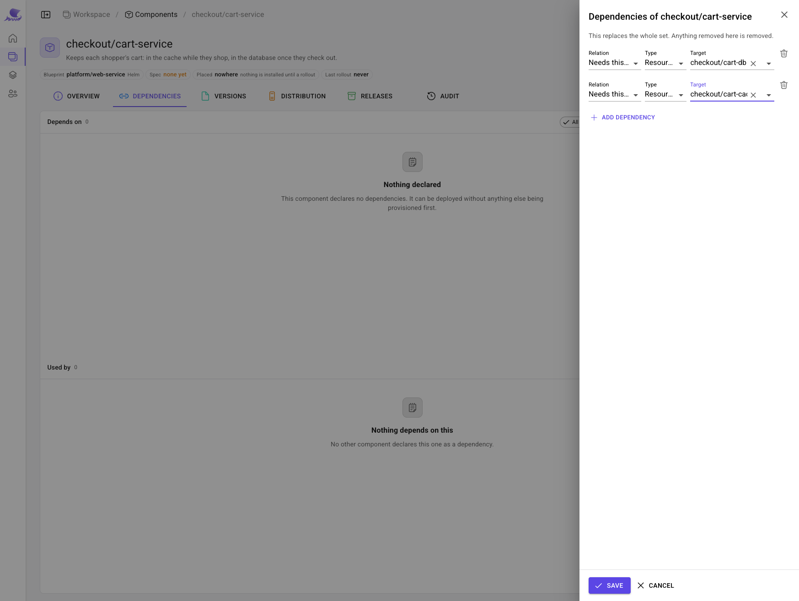Expand the Target dropdown arrow in second row
Viewport: 799px width, 601px height.
point(769,95)
